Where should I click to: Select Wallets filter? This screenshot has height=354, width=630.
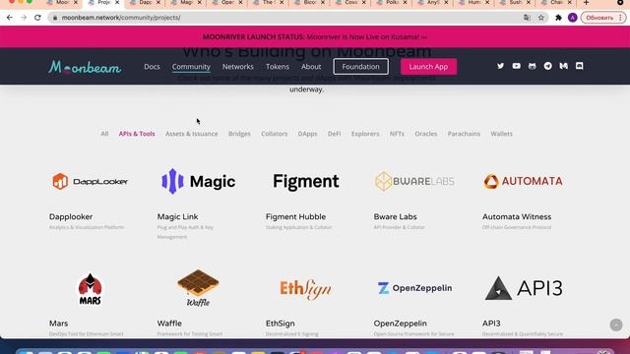pyautogui.click(x=501, y=134)
